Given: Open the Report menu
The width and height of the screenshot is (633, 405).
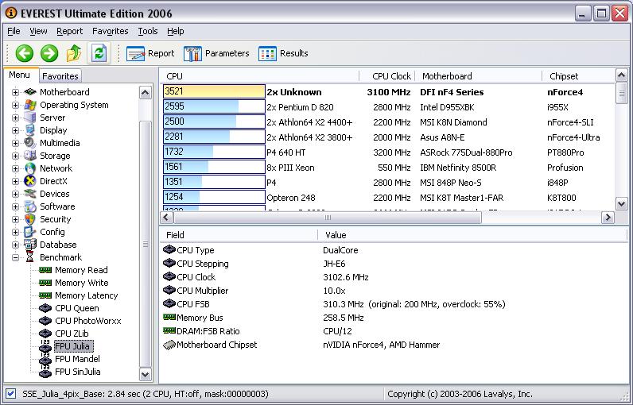Looking at the screenshot, I should pyautogui.click(x=69, y=31).
